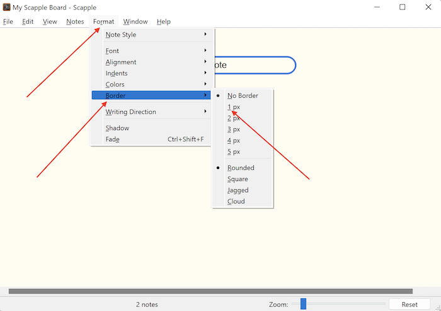Toggle the Fade option
Viewport: 441px width, 311px height.
(x=151, y=139)
